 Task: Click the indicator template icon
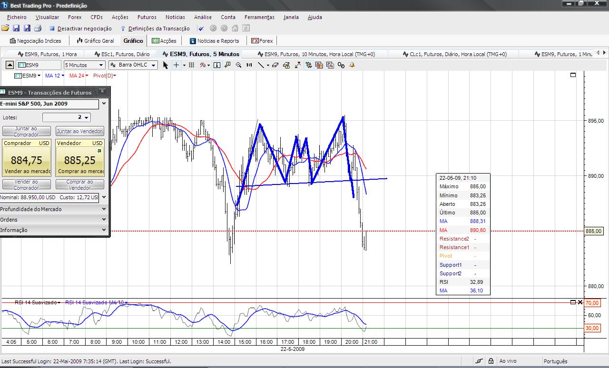coord(330,65)
